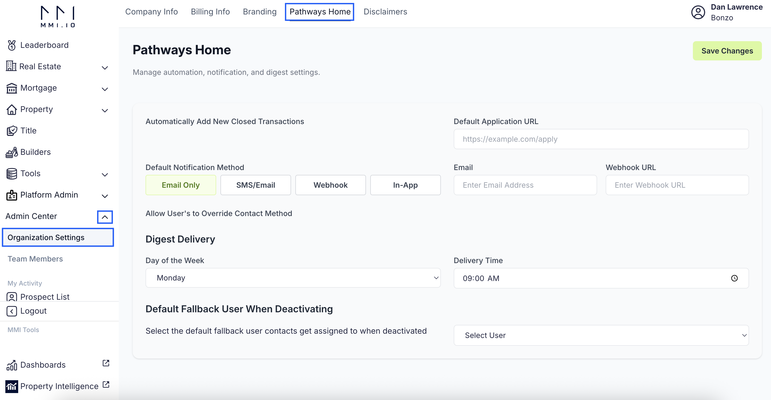Open Property Intelligence external link icon

pyautogui.click(x=106, y=384)
